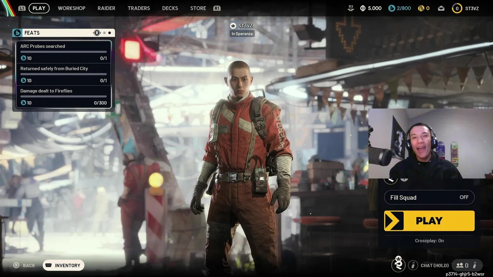Click the player level ring showing 0
The image size is (493, 277).
[x=457, y=8]
